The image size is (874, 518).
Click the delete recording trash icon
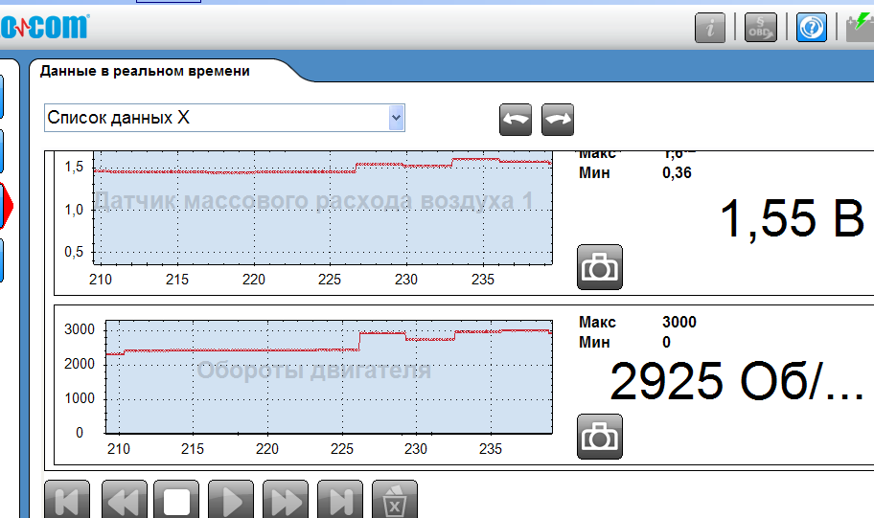point(395,500)
